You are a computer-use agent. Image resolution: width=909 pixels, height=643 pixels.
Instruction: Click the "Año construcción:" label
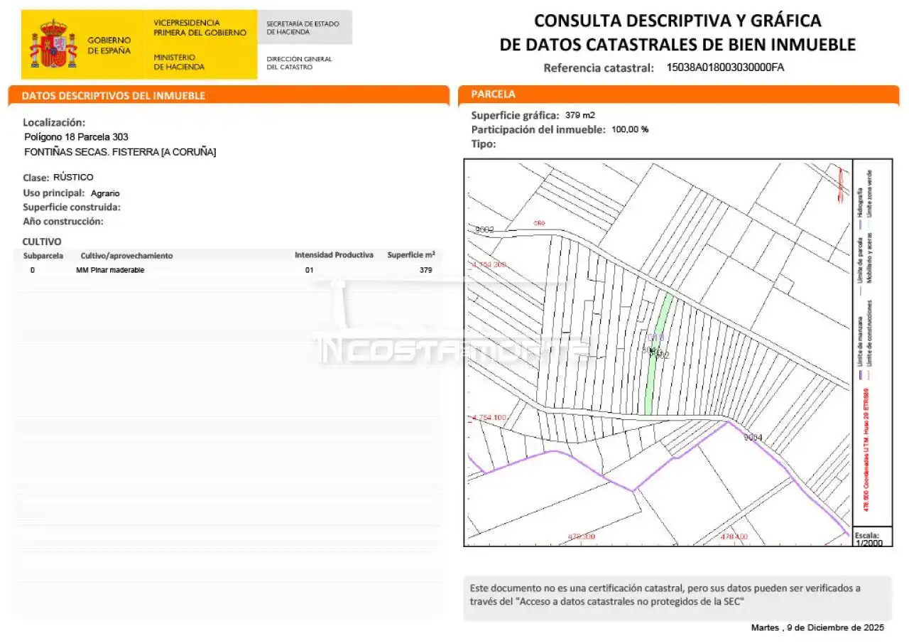[63, 221]
